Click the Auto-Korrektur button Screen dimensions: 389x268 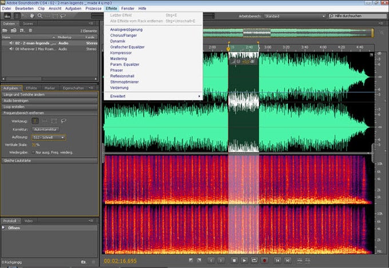tap(45, 129)
